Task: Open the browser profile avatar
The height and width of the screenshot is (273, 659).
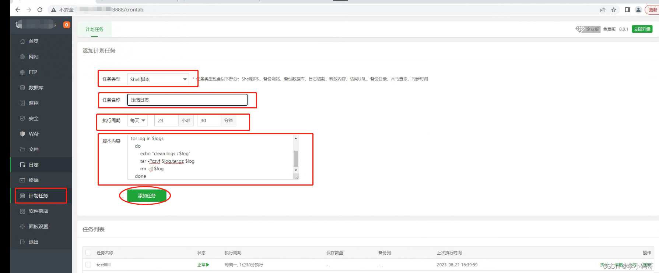Action: pos(638,10)
